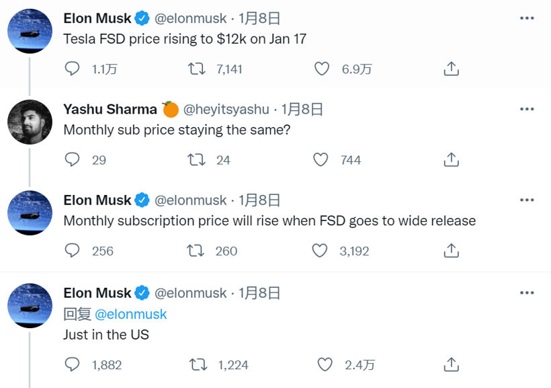Screen dimensions: 551x388
Task: Visit the @heyitsyashu handle link
Action: pos(226,110)
